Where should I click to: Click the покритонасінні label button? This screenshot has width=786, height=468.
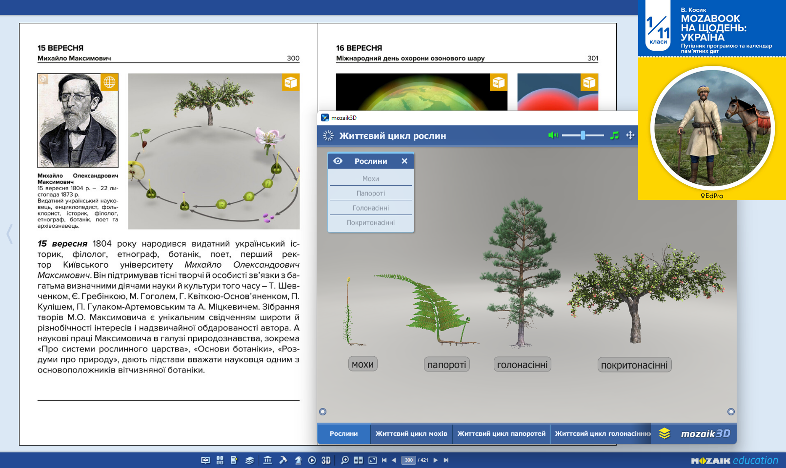634,365
